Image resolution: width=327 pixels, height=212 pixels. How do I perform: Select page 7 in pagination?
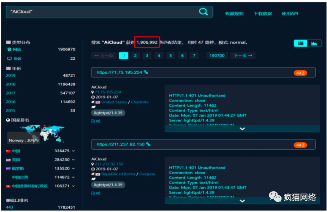(x=194, y=55)
